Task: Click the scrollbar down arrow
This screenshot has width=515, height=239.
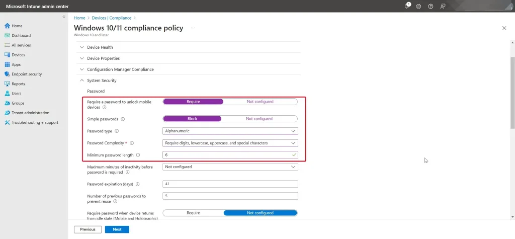Action: 512,217
